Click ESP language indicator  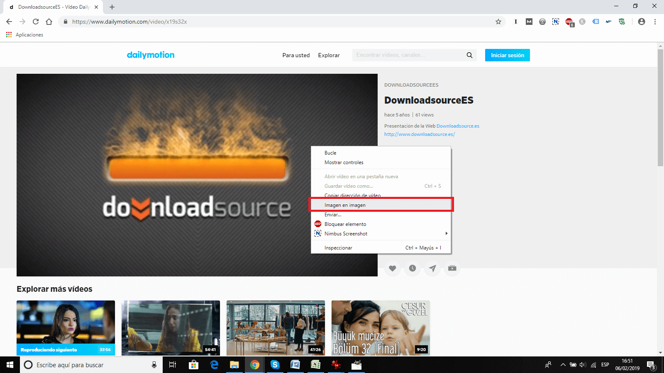pyautogui.click(x=605, y=365)
